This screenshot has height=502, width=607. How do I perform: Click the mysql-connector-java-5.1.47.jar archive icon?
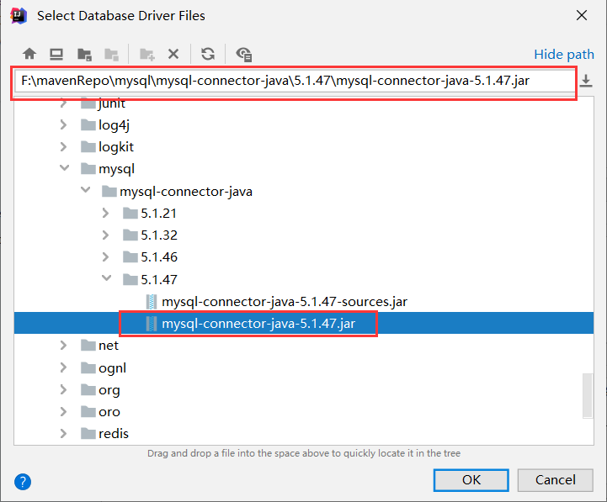pos(152,324)
